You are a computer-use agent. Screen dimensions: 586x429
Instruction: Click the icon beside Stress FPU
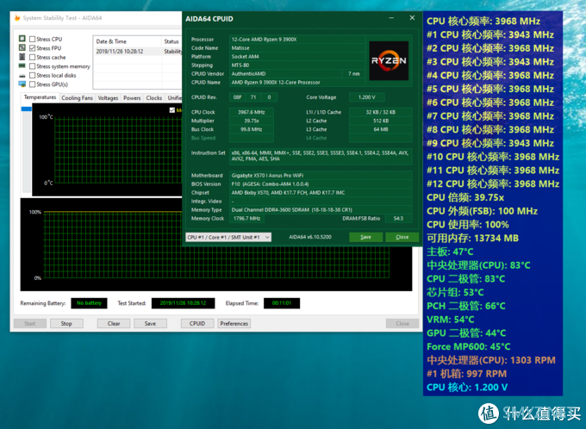pos(22,48)
